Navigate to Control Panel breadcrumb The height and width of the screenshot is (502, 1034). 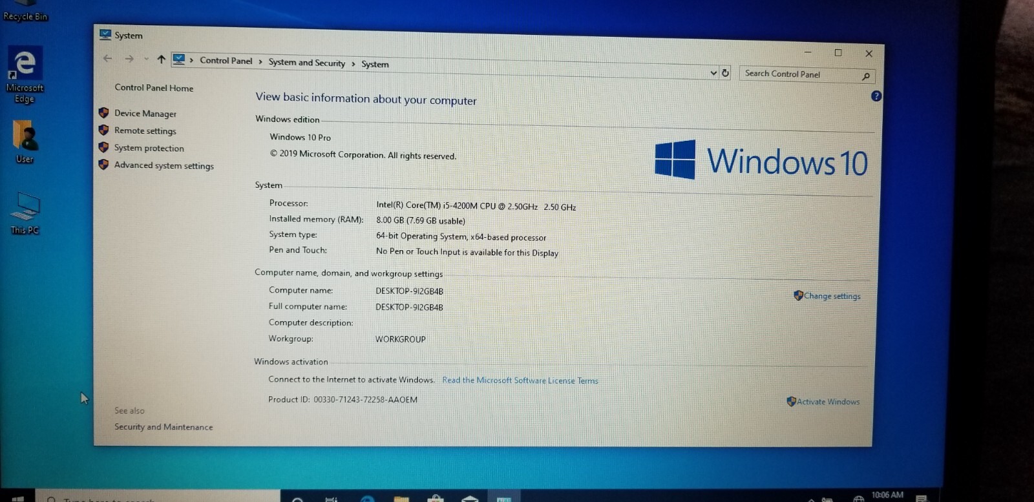click(226, 61)
